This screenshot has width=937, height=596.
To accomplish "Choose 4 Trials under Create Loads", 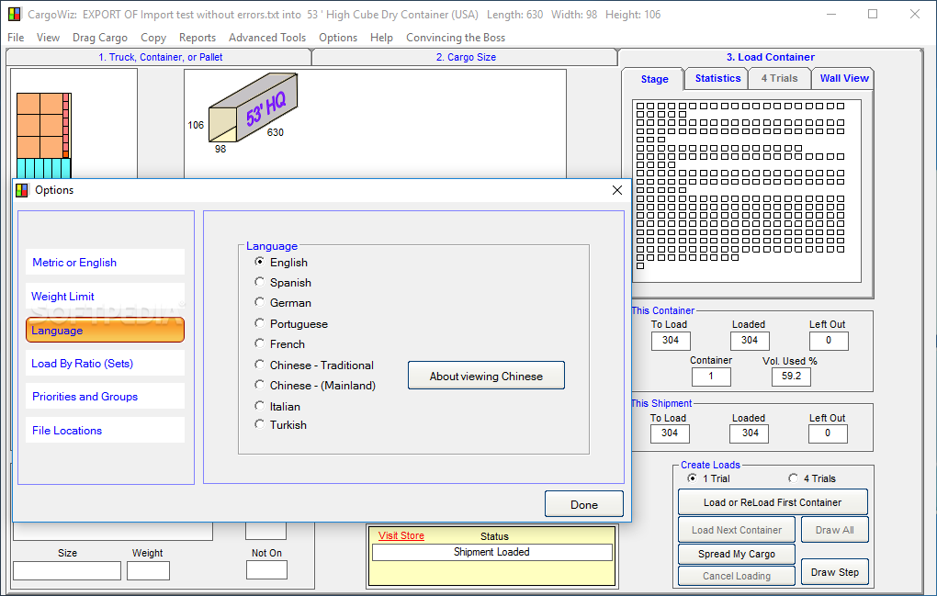I will click(812, 478).
